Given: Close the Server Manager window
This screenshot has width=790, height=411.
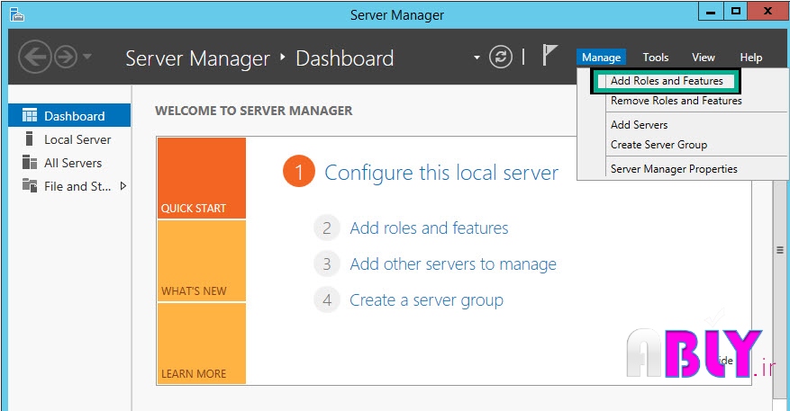Looking at the screenshot, I should click(767, 11).
